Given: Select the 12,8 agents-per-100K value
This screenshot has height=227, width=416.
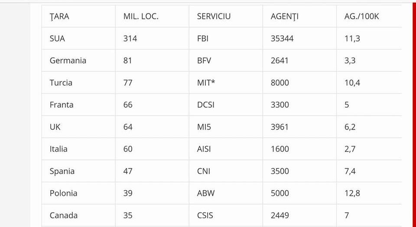Looking at the screenshot, I should tap(352, 193).
